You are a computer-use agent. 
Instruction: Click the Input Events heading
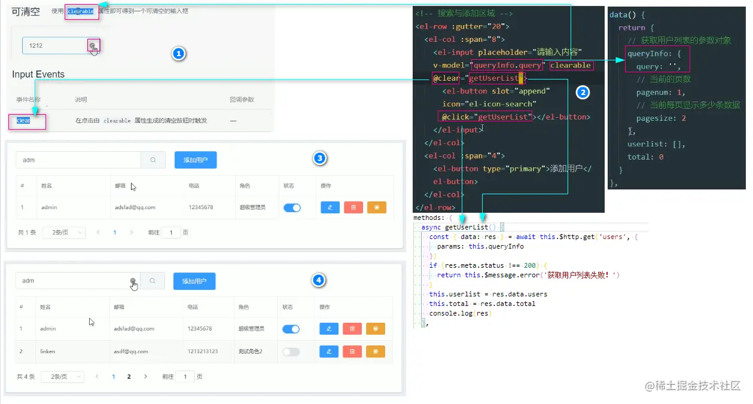coord(38,75)
